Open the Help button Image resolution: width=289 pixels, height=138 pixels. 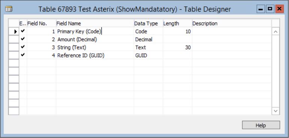(261, 125)
